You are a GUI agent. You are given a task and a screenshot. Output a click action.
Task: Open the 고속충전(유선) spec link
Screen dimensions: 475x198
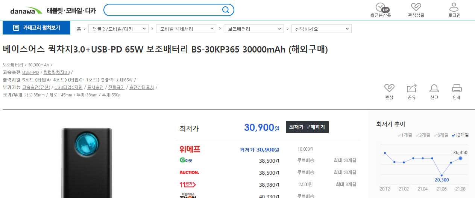[36, 87]
